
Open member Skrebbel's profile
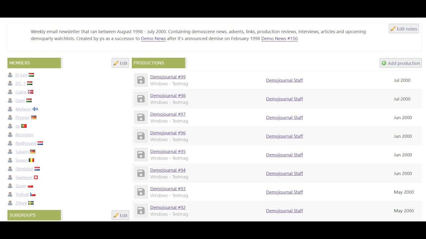(x=24, y=169)
